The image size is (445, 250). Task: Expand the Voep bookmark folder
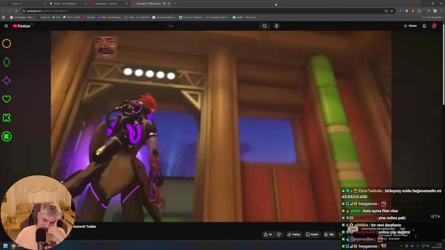click(x=129, y=17)
